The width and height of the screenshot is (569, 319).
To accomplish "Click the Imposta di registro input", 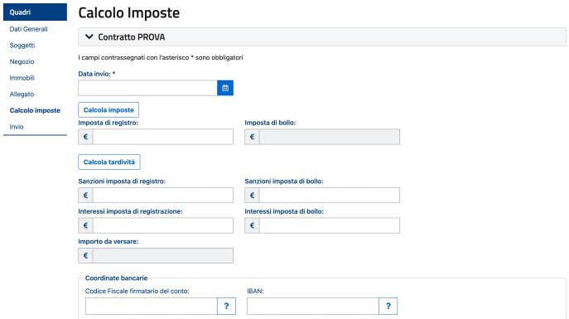I will click(163, 137).
